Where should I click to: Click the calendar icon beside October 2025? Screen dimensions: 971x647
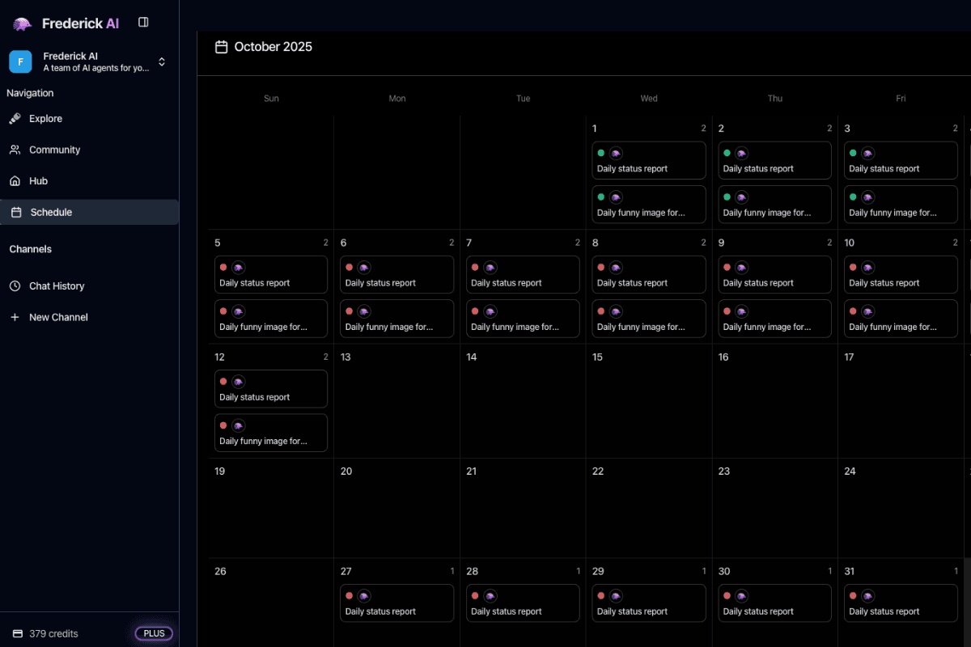click(x=221, y=47)
